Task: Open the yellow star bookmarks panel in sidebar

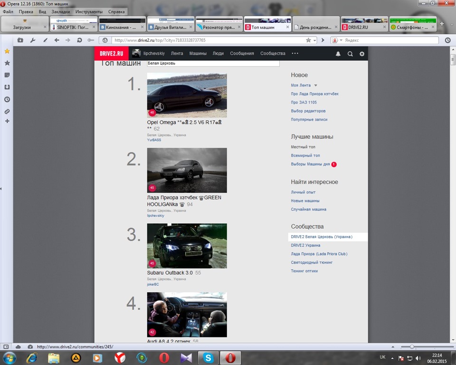Action: (7, 51)
